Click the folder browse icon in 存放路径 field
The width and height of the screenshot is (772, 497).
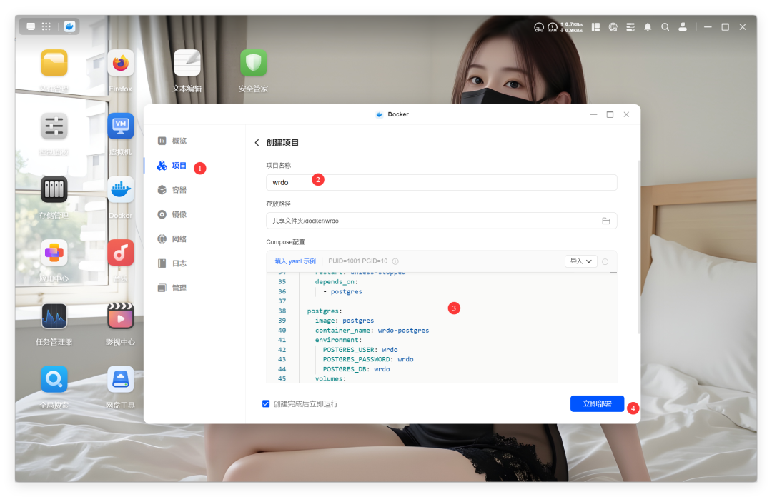coord(606,221)
